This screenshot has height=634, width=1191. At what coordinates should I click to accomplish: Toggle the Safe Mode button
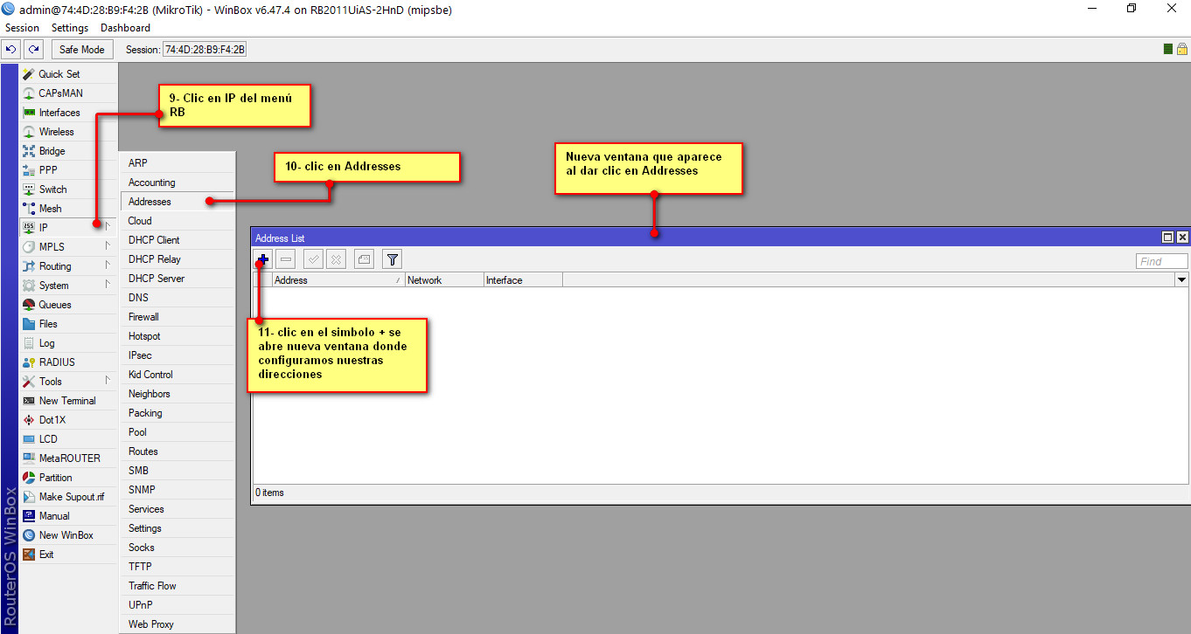click(81, 50)
